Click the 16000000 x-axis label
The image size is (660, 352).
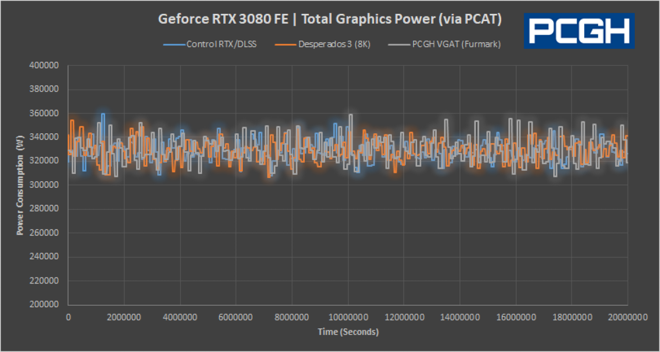click(516, 319)
